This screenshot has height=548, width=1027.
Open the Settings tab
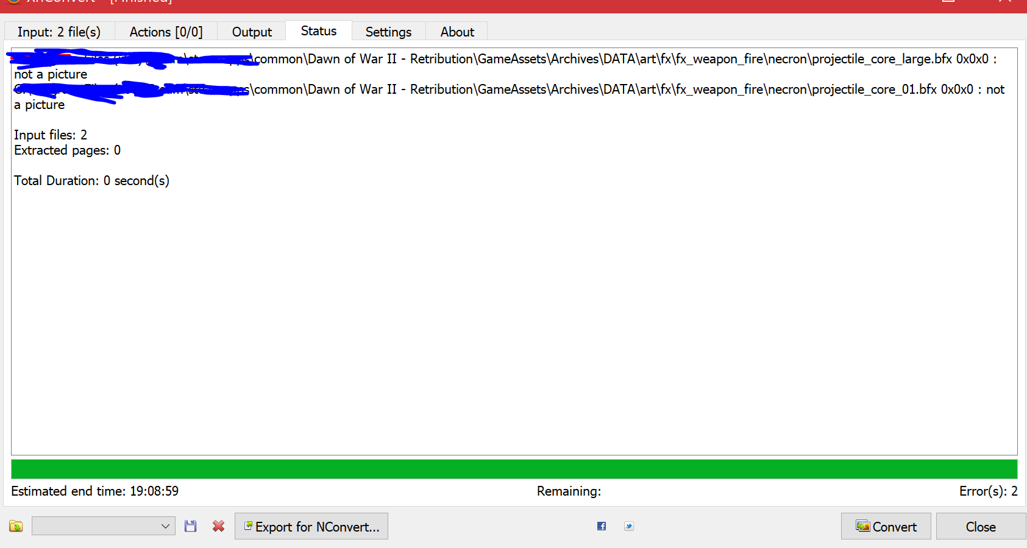click(x=388, y=32)
